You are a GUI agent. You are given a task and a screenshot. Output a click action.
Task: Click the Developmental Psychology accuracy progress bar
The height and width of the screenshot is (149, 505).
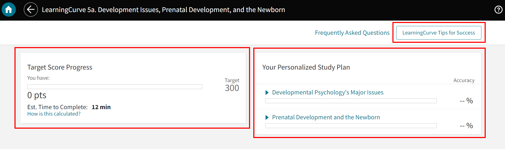click(x=351, y=101)
